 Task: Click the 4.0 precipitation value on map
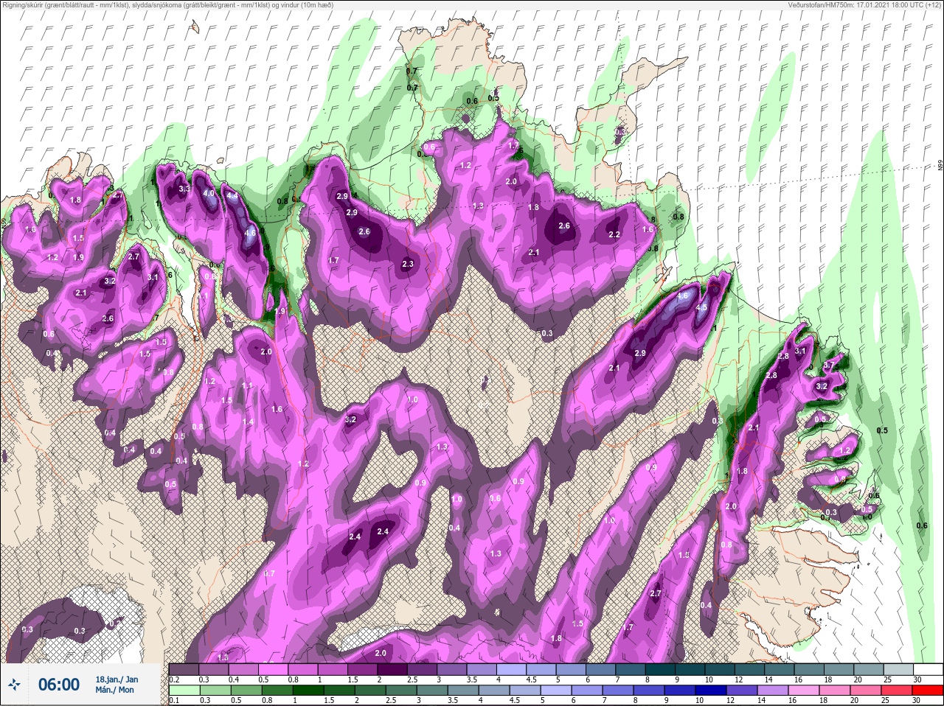pos(209,194)
